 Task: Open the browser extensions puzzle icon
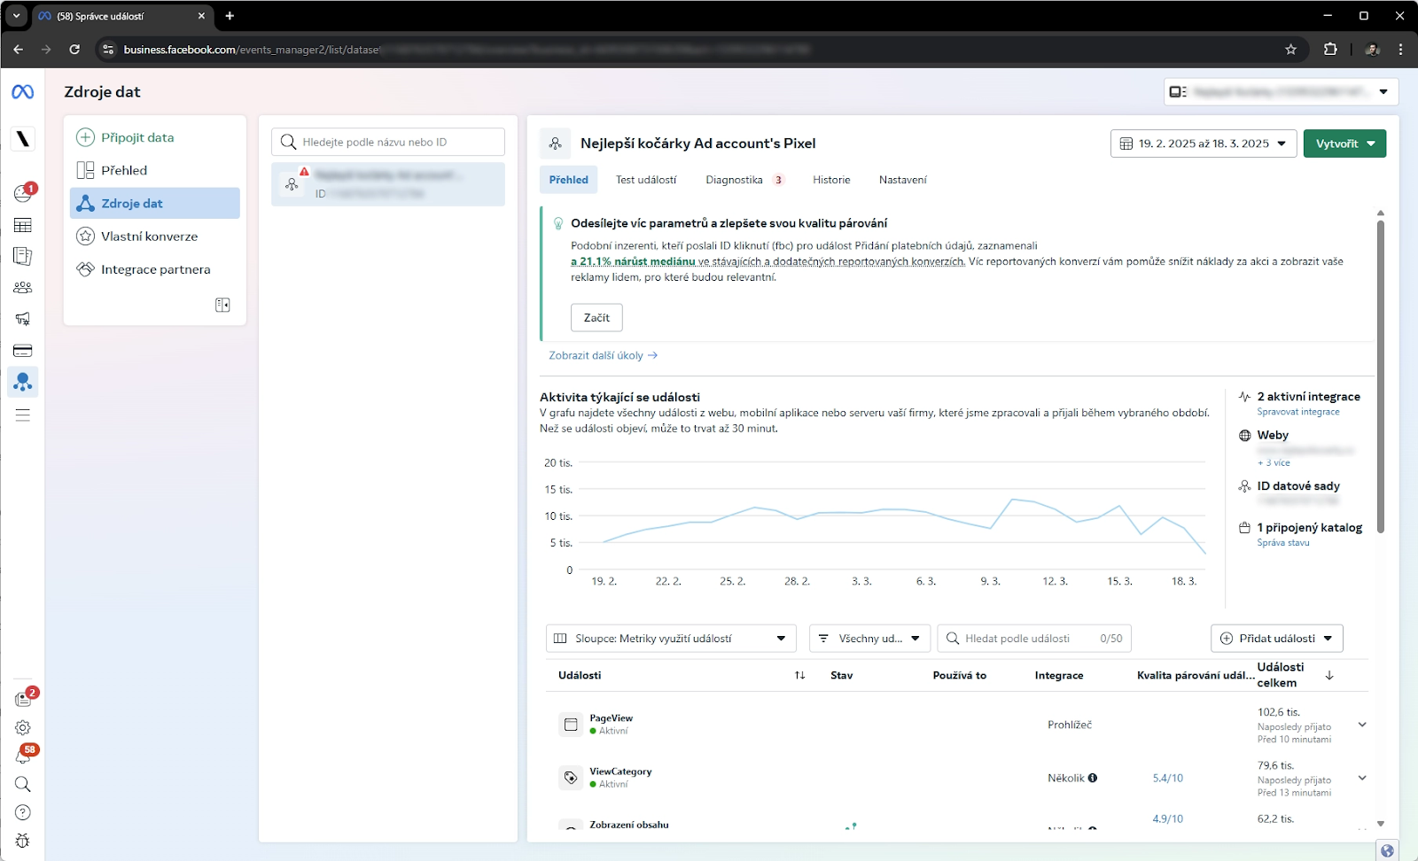point(1330,50)
